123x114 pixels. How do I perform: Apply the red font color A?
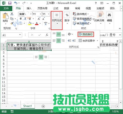(x=37, y=23)
